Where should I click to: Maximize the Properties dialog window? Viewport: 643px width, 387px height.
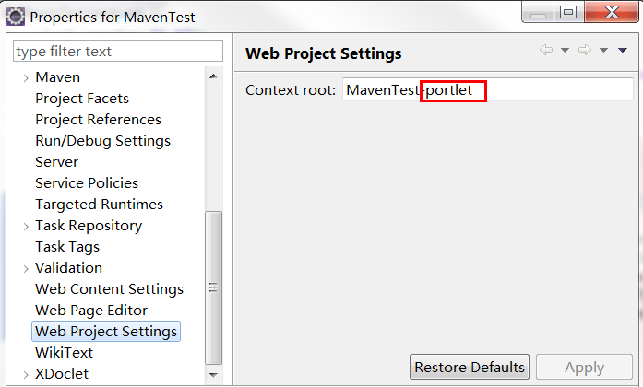click(568, 12)
